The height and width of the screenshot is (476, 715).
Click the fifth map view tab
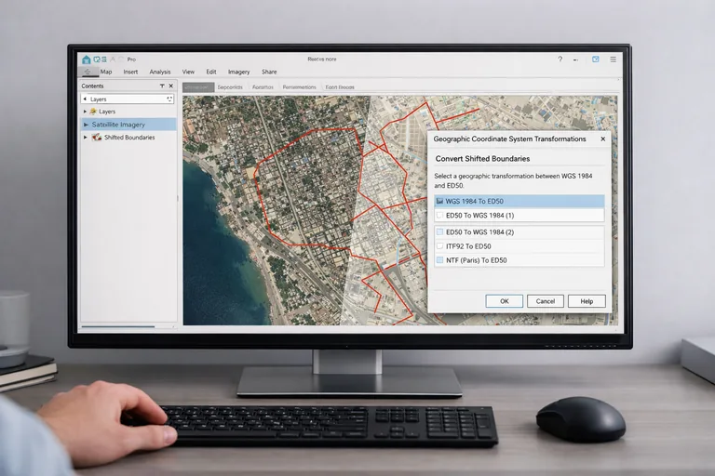point(340,87)
